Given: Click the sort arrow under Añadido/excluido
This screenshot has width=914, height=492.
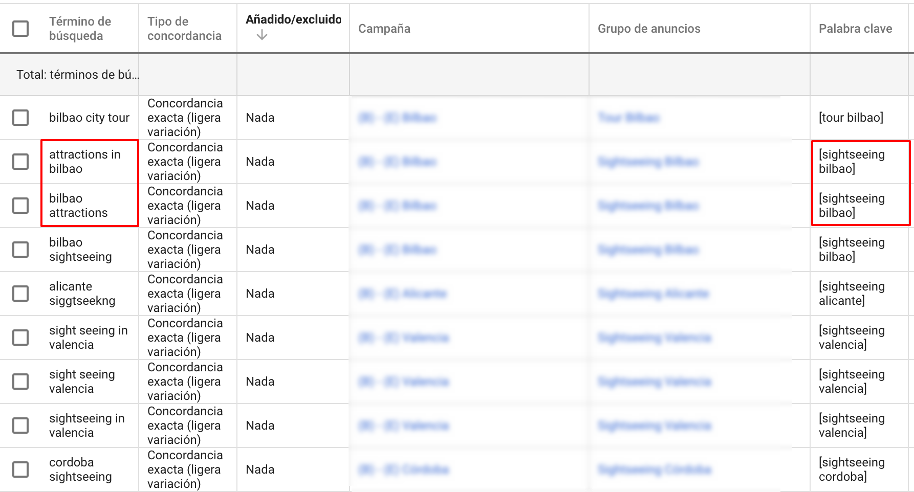Looking at the screenshot, I should (262, 35).
